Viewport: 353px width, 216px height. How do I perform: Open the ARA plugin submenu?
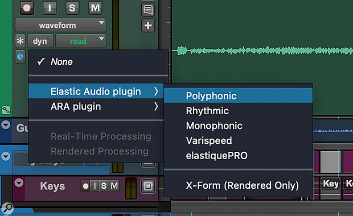click(x=96, y=106)
